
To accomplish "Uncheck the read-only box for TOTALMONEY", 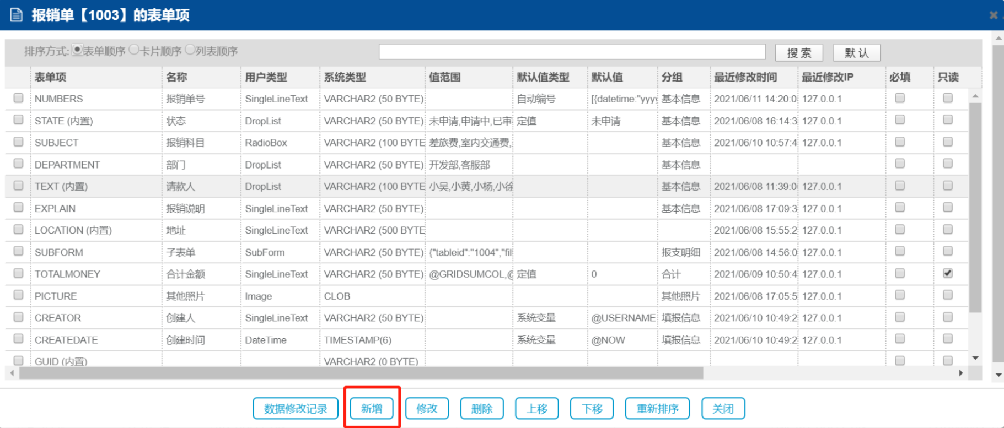I will tap(947, 273).
